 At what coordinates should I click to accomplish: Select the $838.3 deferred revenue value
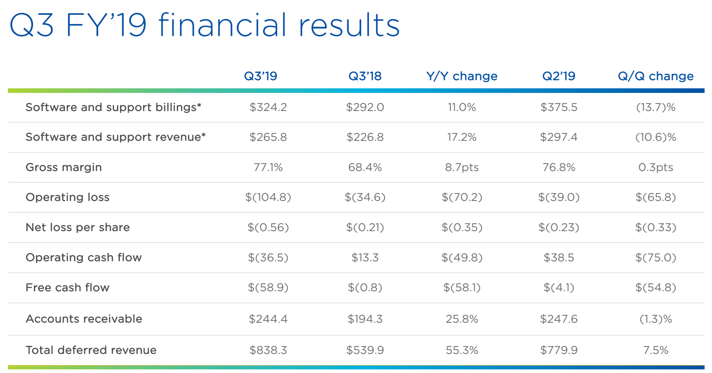pyautogui.click(x=268, y=350)
